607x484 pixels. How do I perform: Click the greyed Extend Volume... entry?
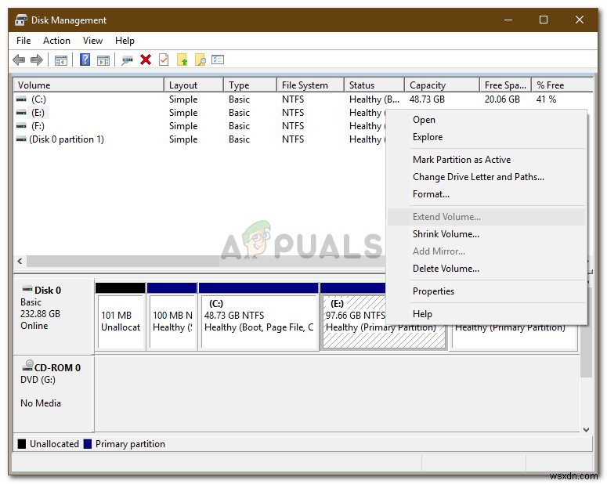click(x=486, y=217)
